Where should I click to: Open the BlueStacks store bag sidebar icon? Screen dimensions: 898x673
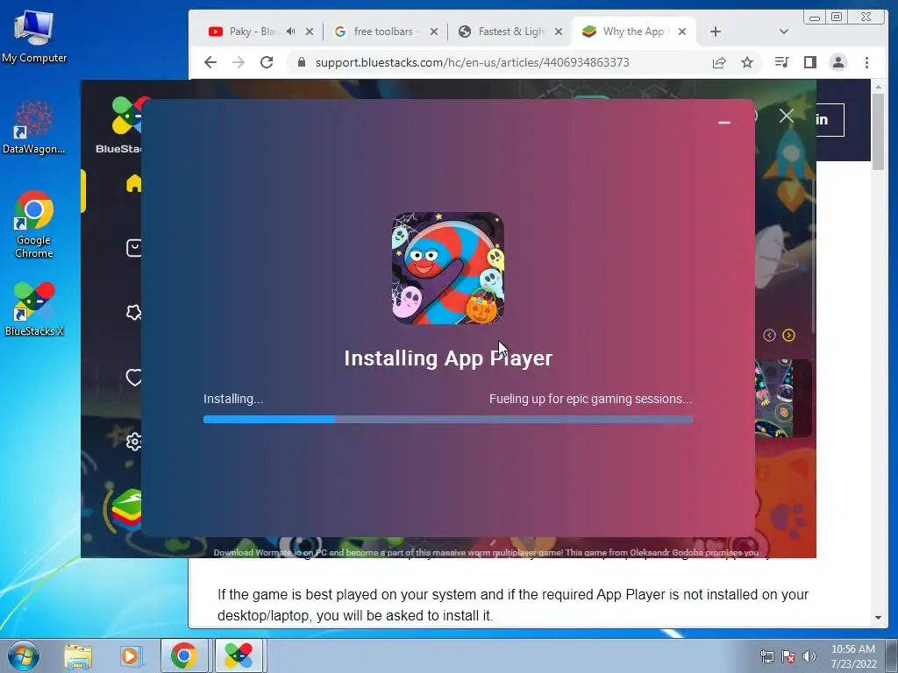click(133, 248)
